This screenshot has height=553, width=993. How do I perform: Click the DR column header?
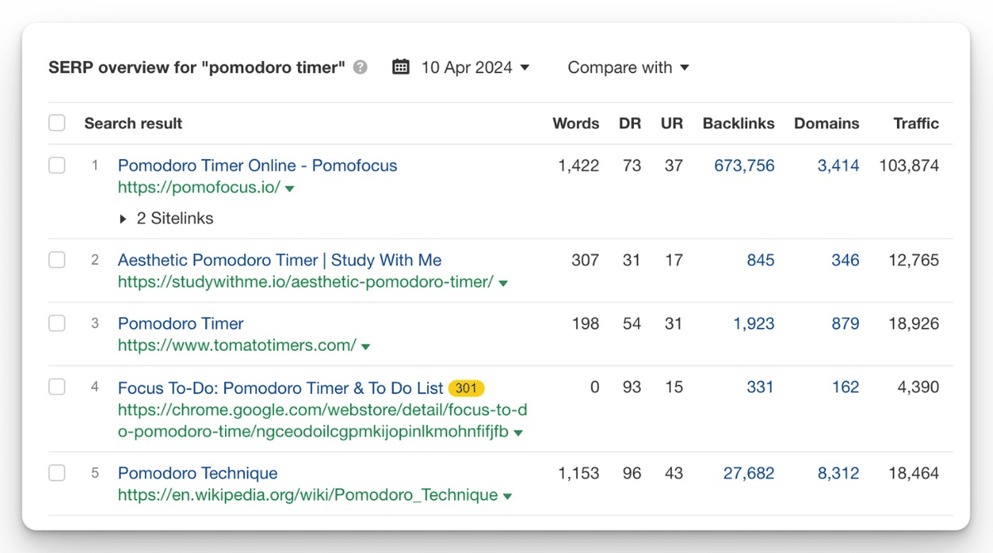(x=630, y=123)
